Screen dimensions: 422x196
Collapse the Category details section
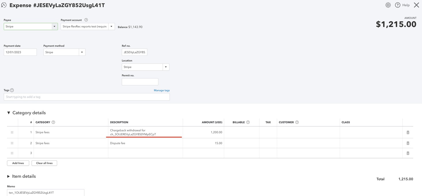click(9, 113)
